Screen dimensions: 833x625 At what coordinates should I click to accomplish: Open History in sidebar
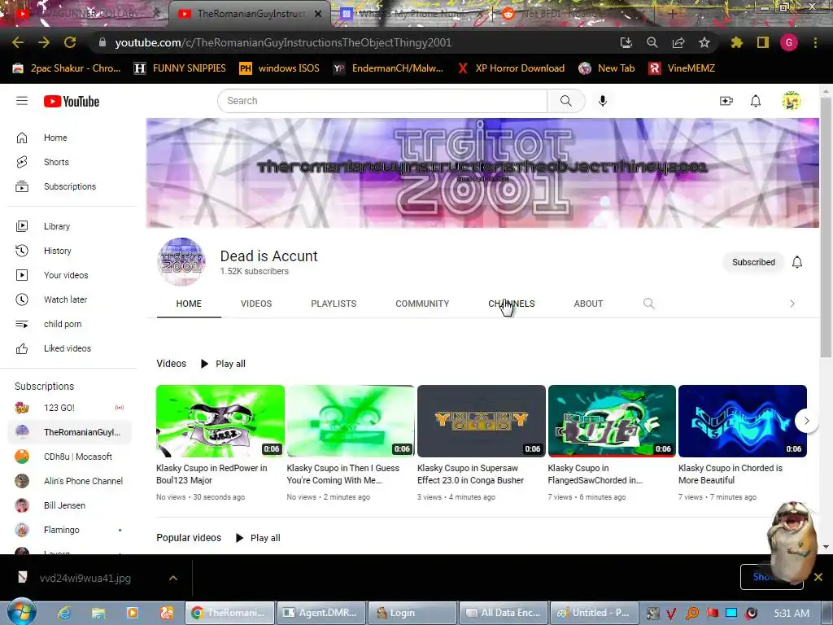[69, 251]
